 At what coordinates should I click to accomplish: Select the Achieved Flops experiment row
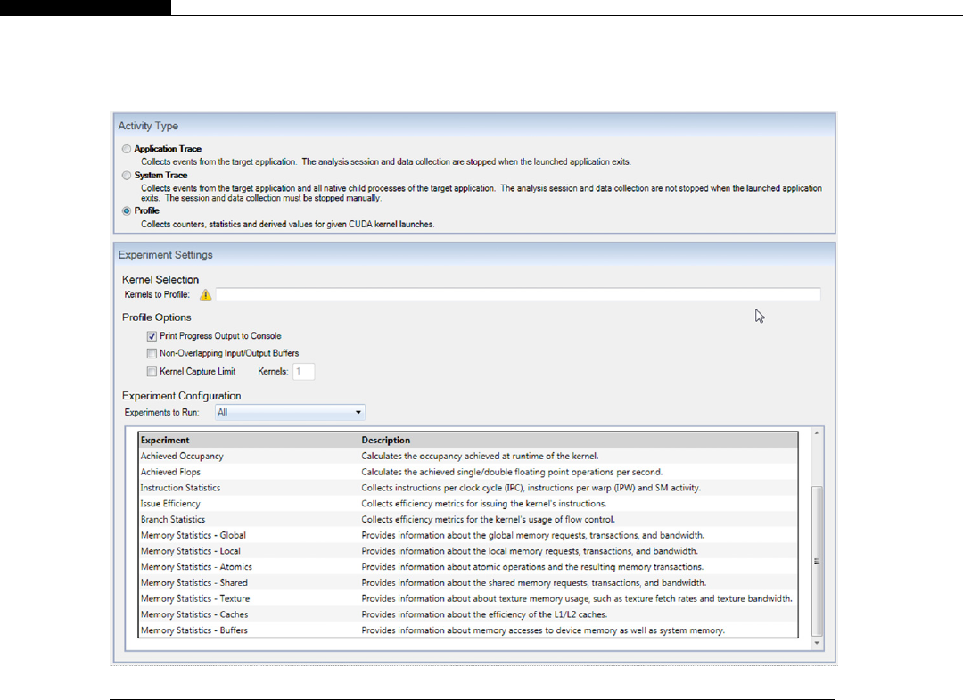pyautogui.click(x=469, y=472)
